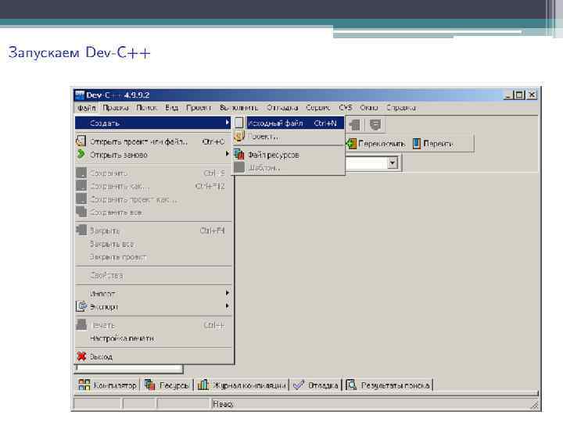Minimize the Dev-C++ window

pyautogui.click(x=507, y=95)
